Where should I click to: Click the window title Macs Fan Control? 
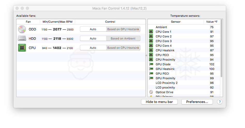[x=119, y=9]
